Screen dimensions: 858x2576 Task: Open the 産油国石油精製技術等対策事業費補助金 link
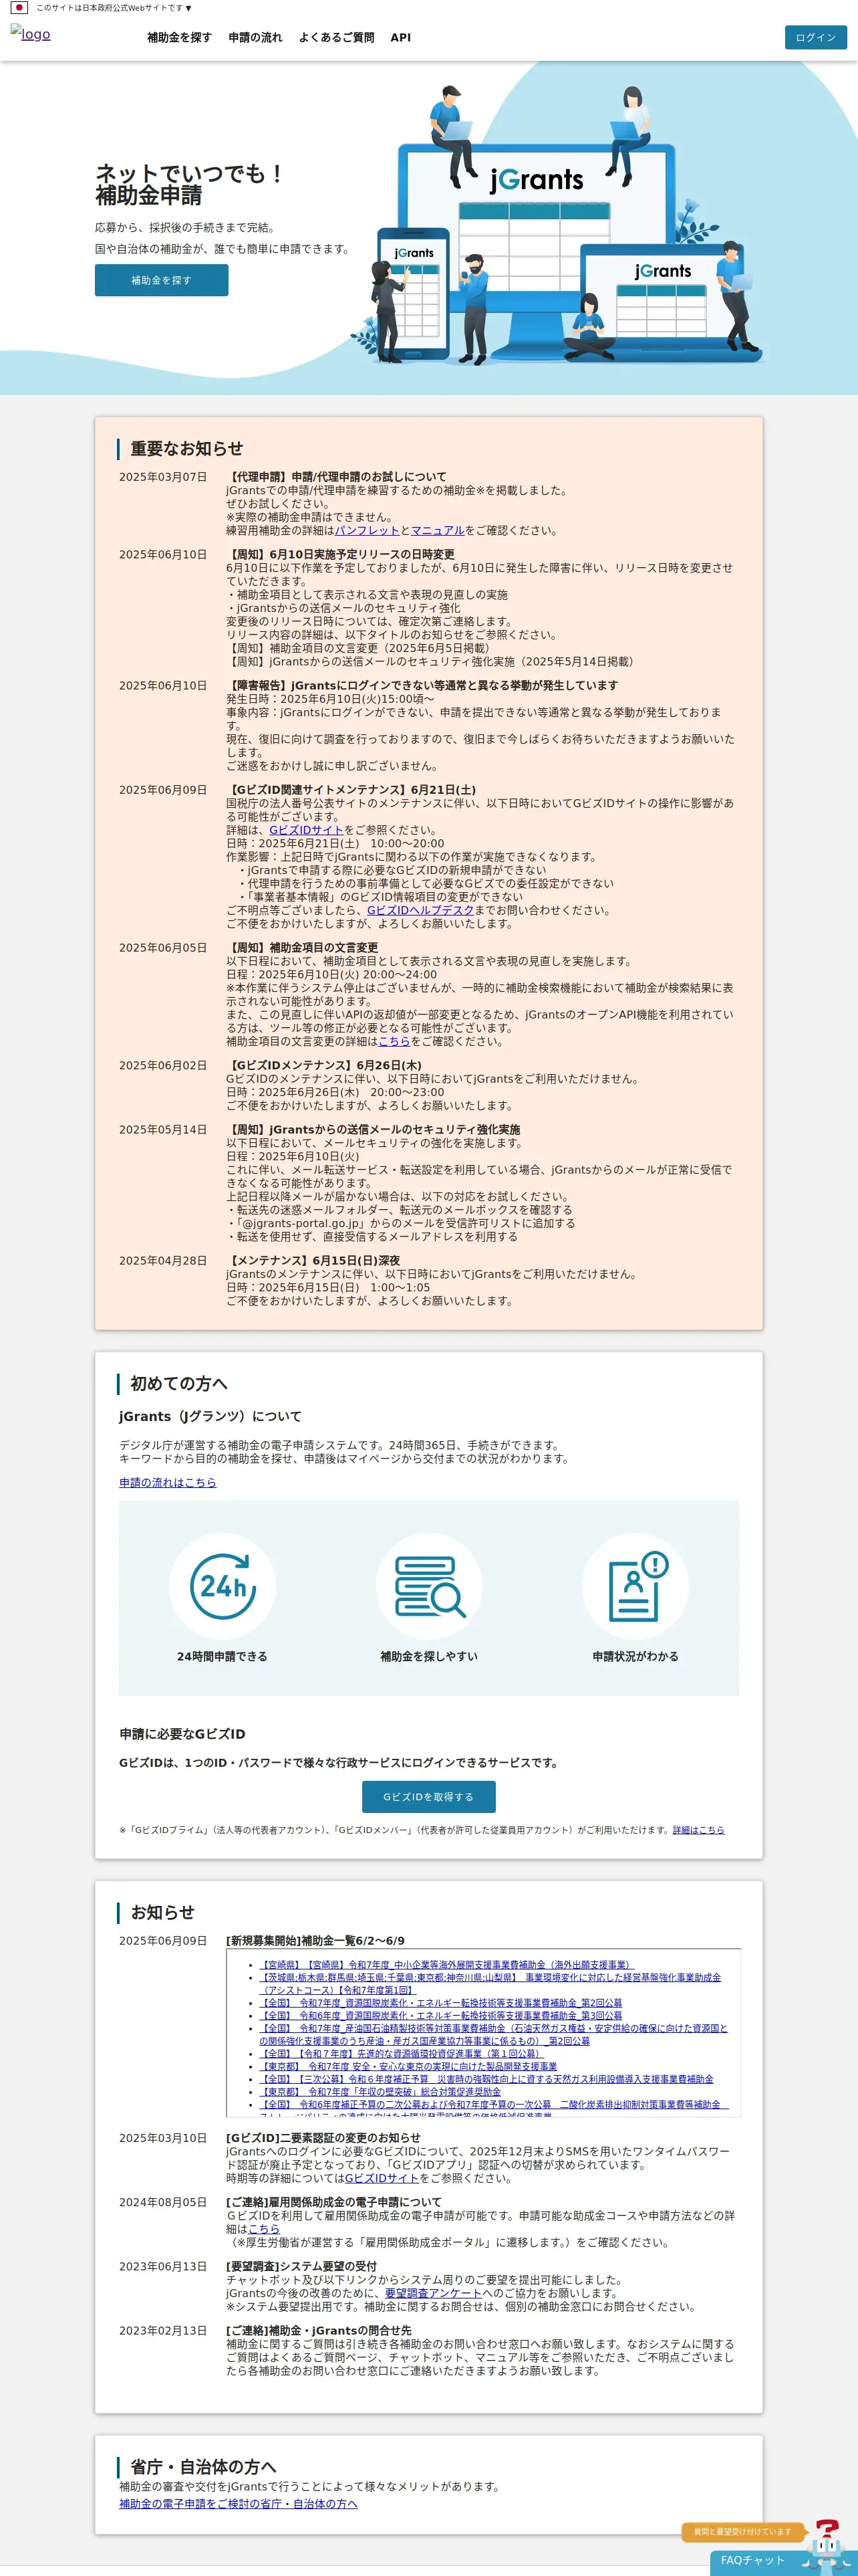click(x=493, y=2035)
